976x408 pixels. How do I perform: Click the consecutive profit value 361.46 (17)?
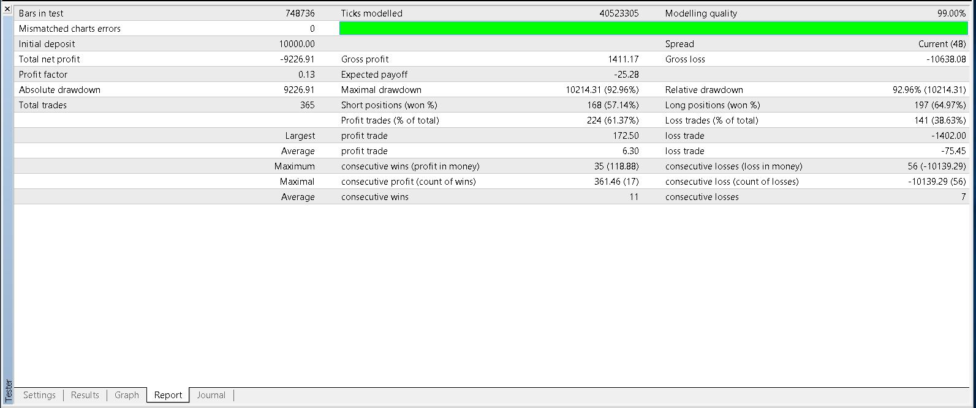(x=617, y=182)
